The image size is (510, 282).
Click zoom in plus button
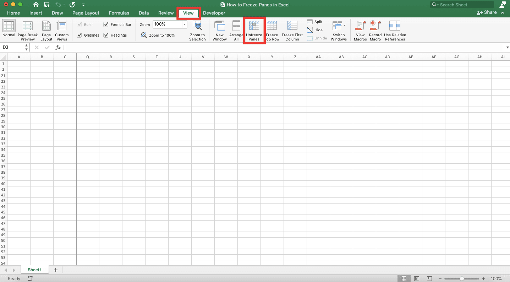coord(483,279)
